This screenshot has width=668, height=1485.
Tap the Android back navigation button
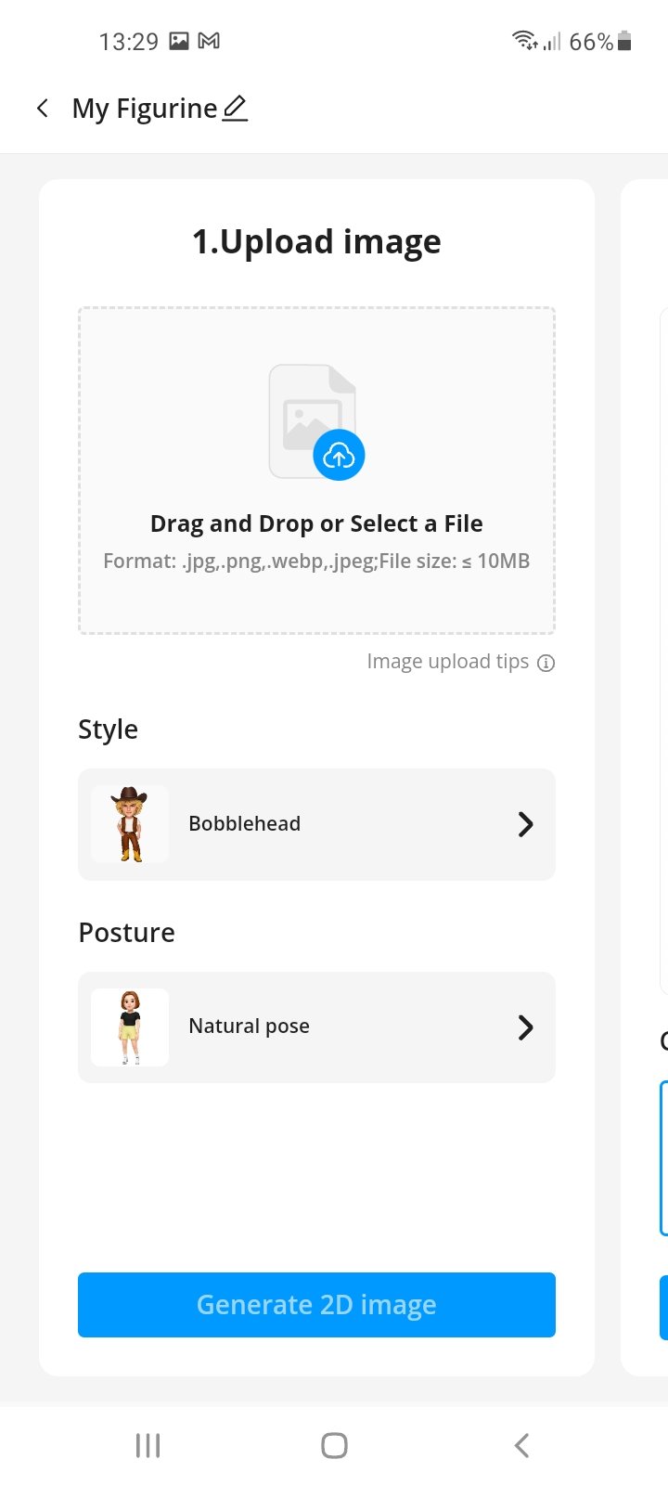(x=521, y=1445)
